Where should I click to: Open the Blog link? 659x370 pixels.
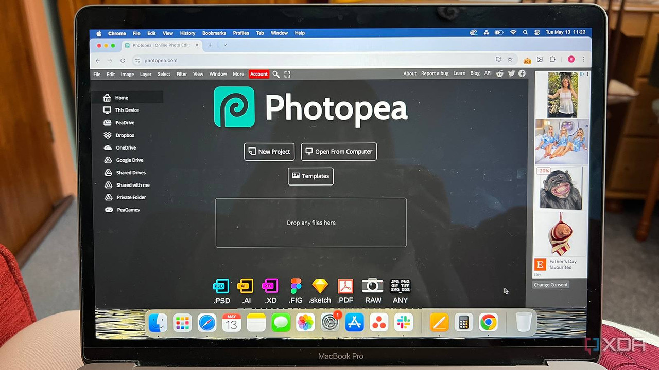(x=475, y=73)
